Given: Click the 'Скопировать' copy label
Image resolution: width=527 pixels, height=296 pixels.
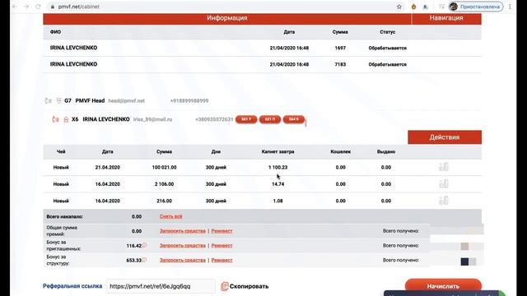Looking at the screenshot, I should click(x=249, y=286).
